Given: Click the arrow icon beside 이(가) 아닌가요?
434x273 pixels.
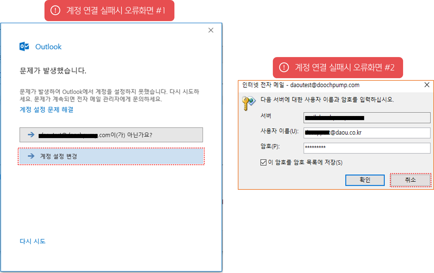Looking at the screenshot, I should 31,135.
